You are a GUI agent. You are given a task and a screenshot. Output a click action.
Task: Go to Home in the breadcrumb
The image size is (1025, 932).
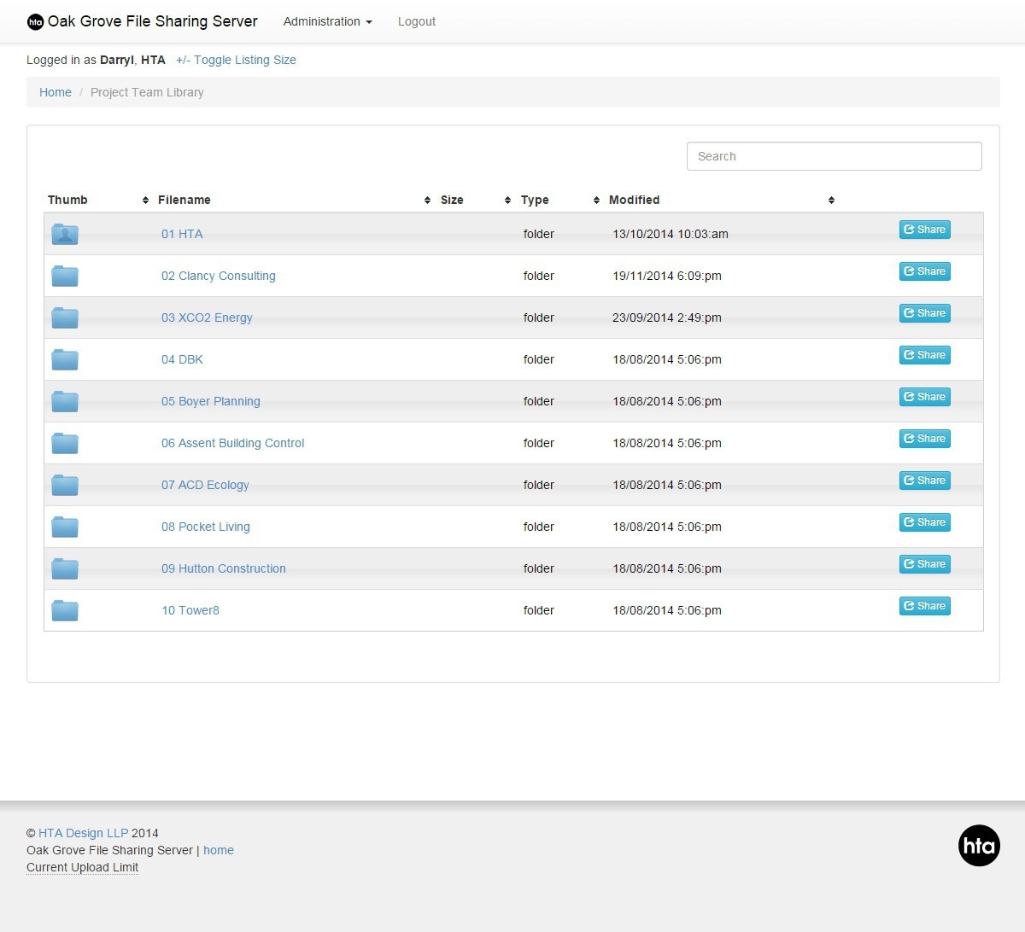(56, 92)
